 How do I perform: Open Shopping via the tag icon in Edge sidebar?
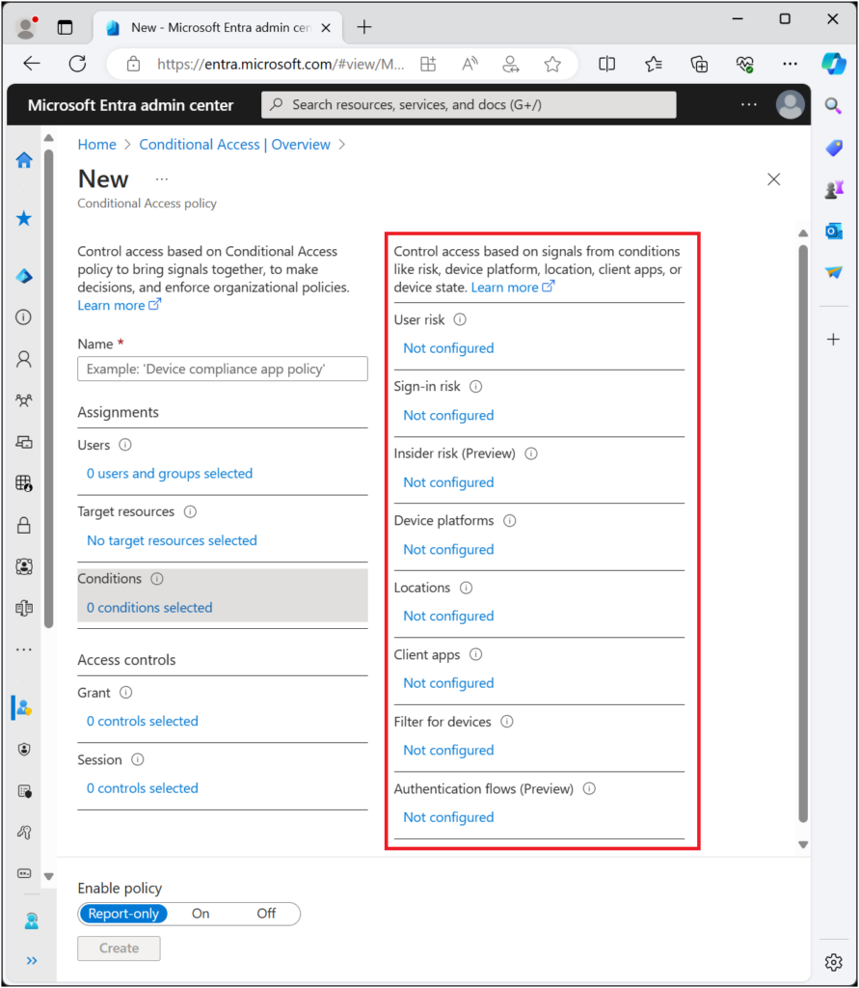(x=833, y=148)
